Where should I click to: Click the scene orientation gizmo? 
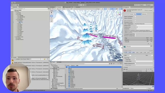119,13
